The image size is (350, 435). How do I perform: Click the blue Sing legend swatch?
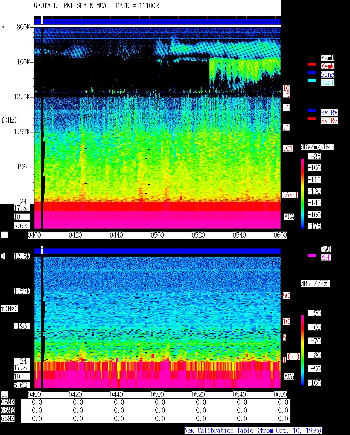pos(312,72)
